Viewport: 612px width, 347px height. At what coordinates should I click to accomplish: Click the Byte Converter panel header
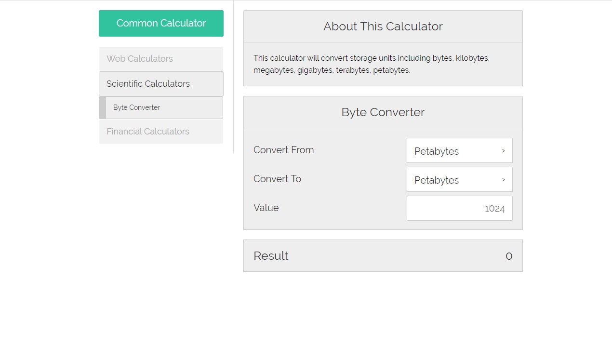(x=383, y=112)
